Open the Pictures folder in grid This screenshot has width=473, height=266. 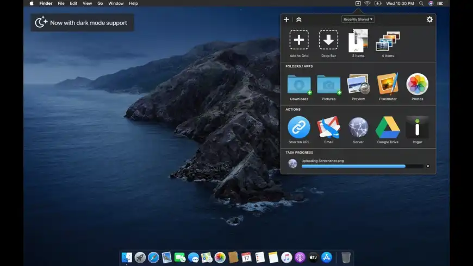(328, 85)
